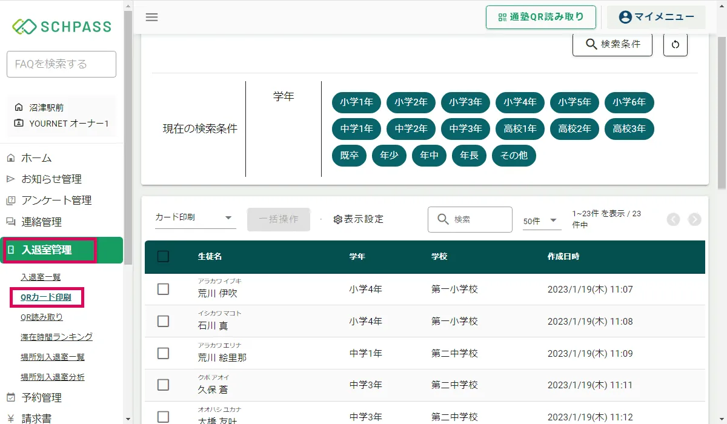Click the 連絡管理 chat icon
This screenshot has width=727, height=424.
tap(11, 222)
